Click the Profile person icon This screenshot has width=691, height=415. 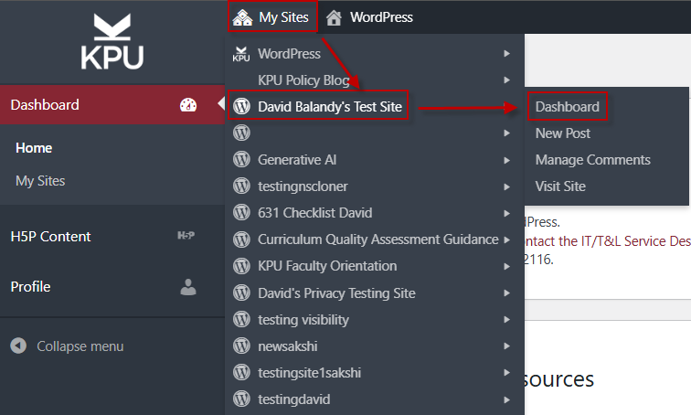[x=188, y=287]
